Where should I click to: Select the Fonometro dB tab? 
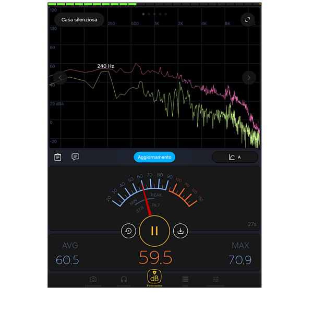click(154, 279)
